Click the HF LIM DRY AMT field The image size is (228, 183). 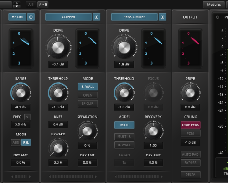[21, 163]
